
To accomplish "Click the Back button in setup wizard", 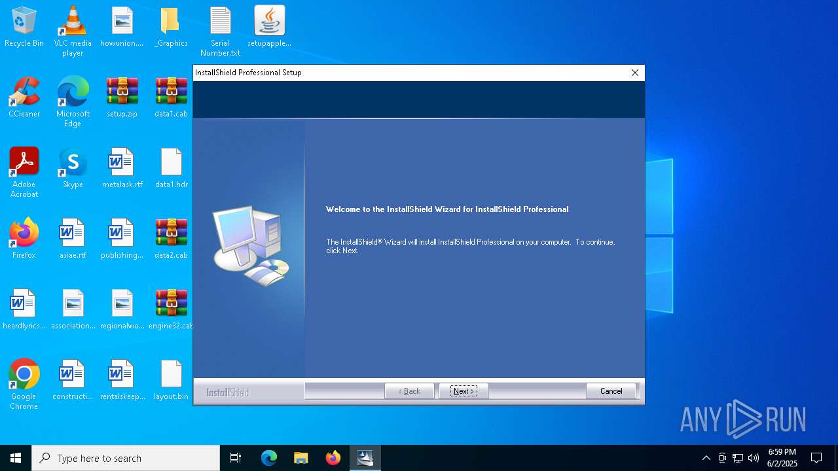I will pos(409,391).
